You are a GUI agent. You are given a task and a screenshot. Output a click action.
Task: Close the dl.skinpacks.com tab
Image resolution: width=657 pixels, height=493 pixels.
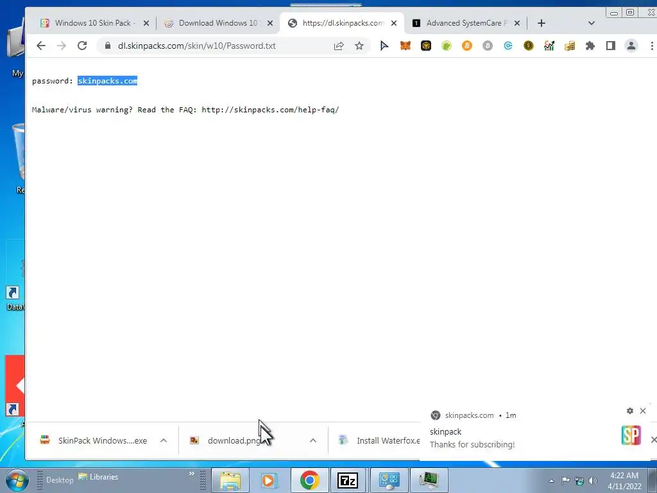394,23
